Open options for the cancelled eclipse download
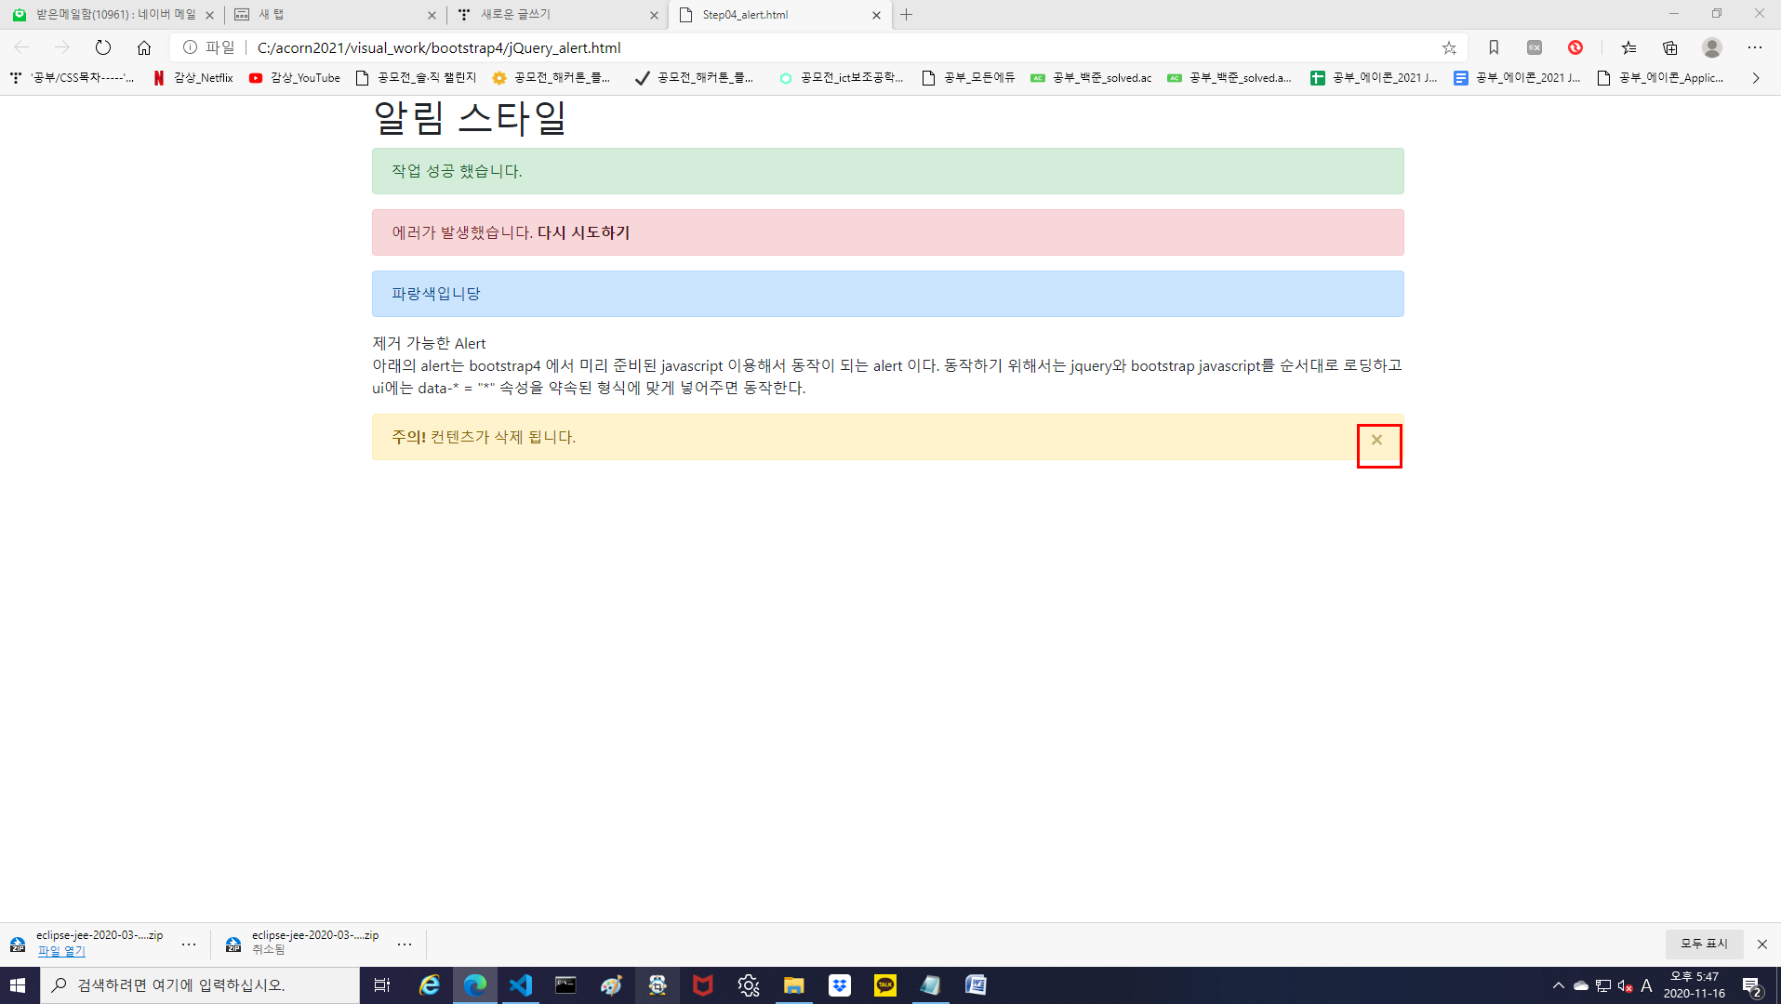This screenshot has height=1004, width=1781. click(405, 945)
